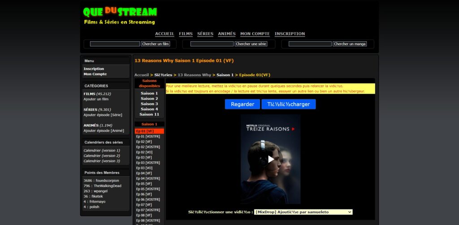This screenshot has height=225, width=459.
Task: Open Mon Compte in the sidebar Menu
Action: tap(95, 74)
